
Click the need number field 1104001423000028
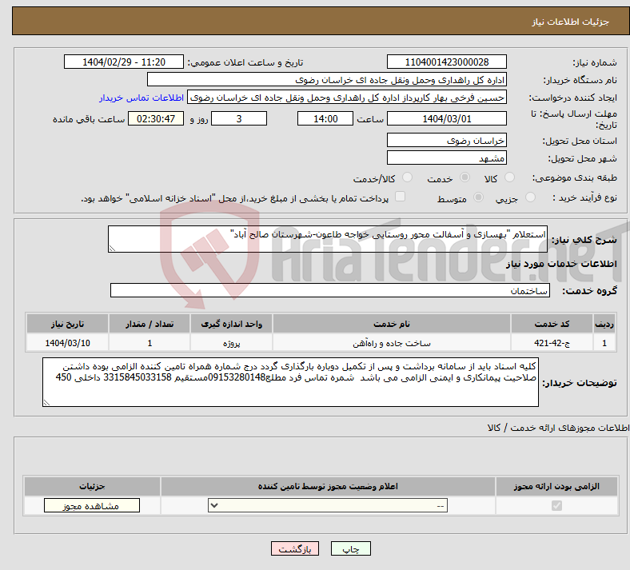pos(446,62)
